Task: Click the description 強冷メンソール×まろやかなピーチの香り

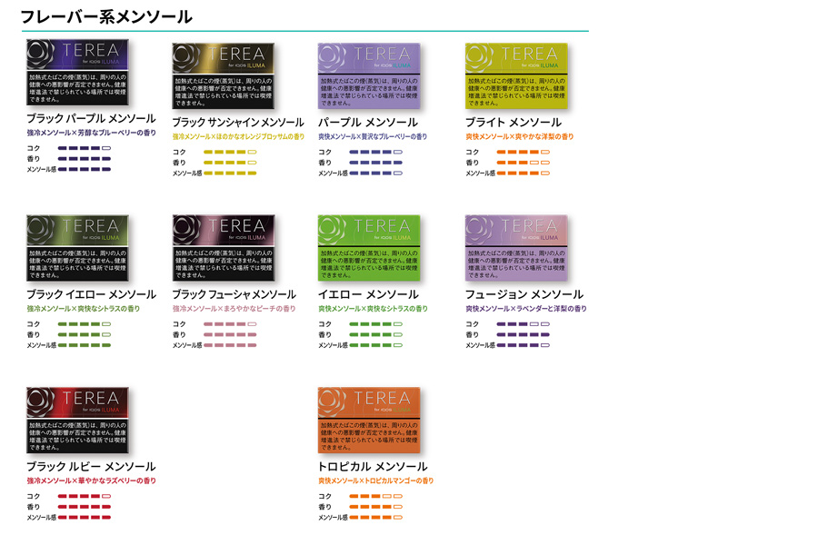Action: [x=234, y=309]
